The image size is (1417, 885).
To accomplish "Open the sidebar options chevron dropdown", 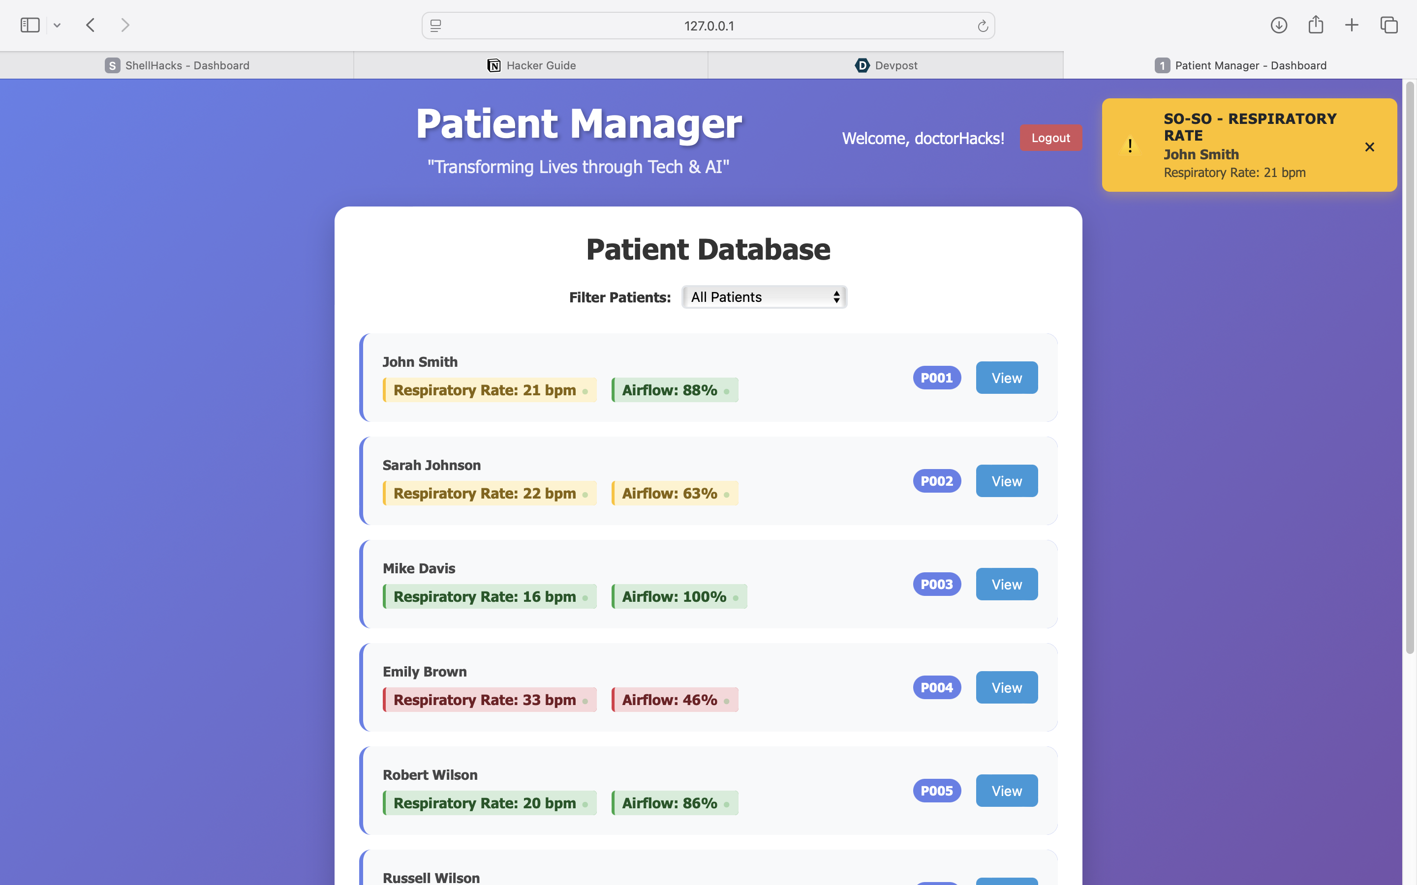I will [57, 25].
